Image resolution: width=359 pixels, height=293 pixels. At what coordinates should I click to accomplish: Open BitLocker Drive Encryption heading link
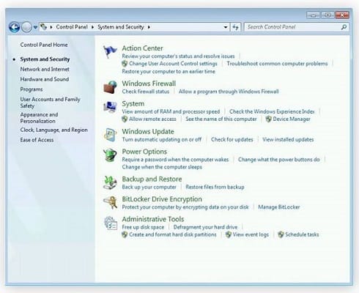[162, 199]
